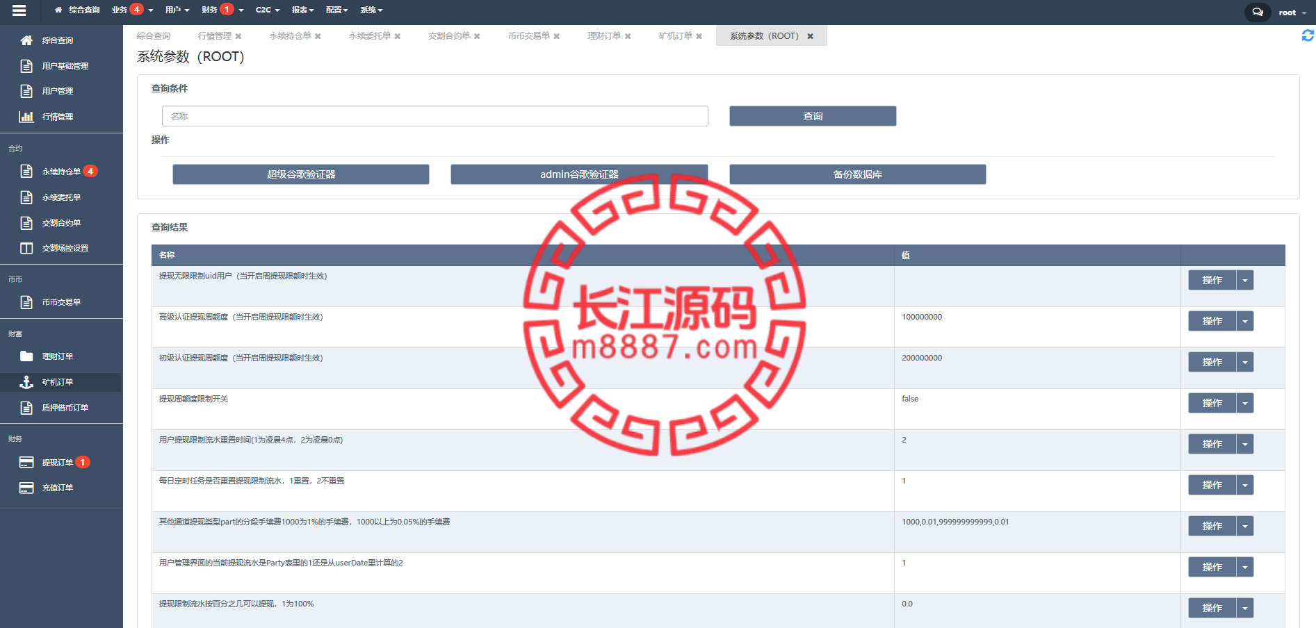The width and height of the screenshot is (1316, 628).
Task: Open the 综合查询 home link in the top bar
Action: [77, 10]
